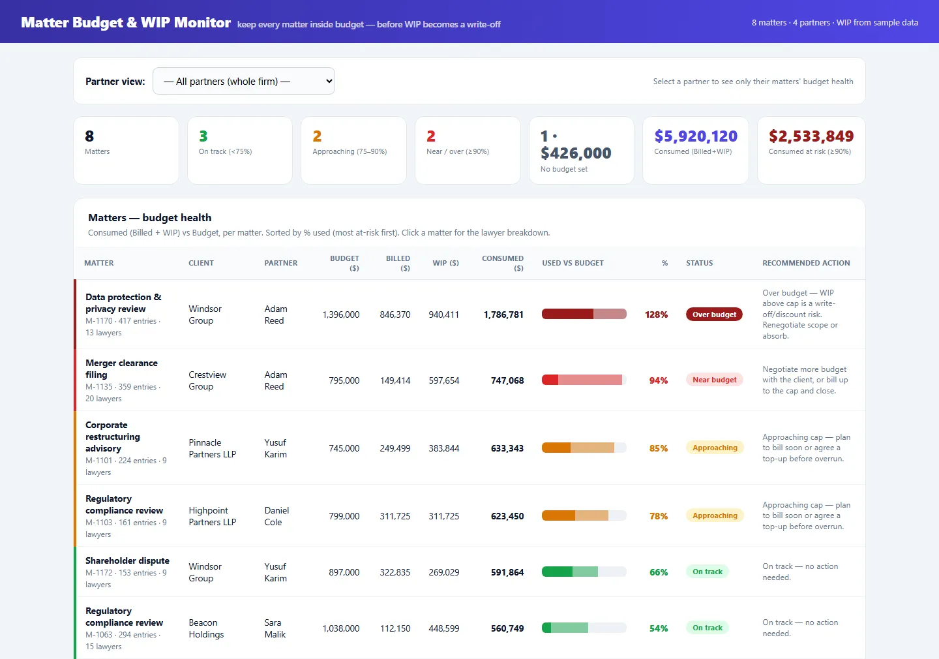Click the Near budget status badge
This screenshot has width=939, height=659.
[x=714, y=380]
